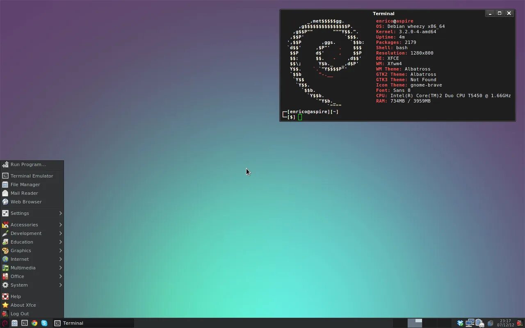Expand the Office submenu
Viewport: 525px width, 328px height.
(x=32, y=276)
